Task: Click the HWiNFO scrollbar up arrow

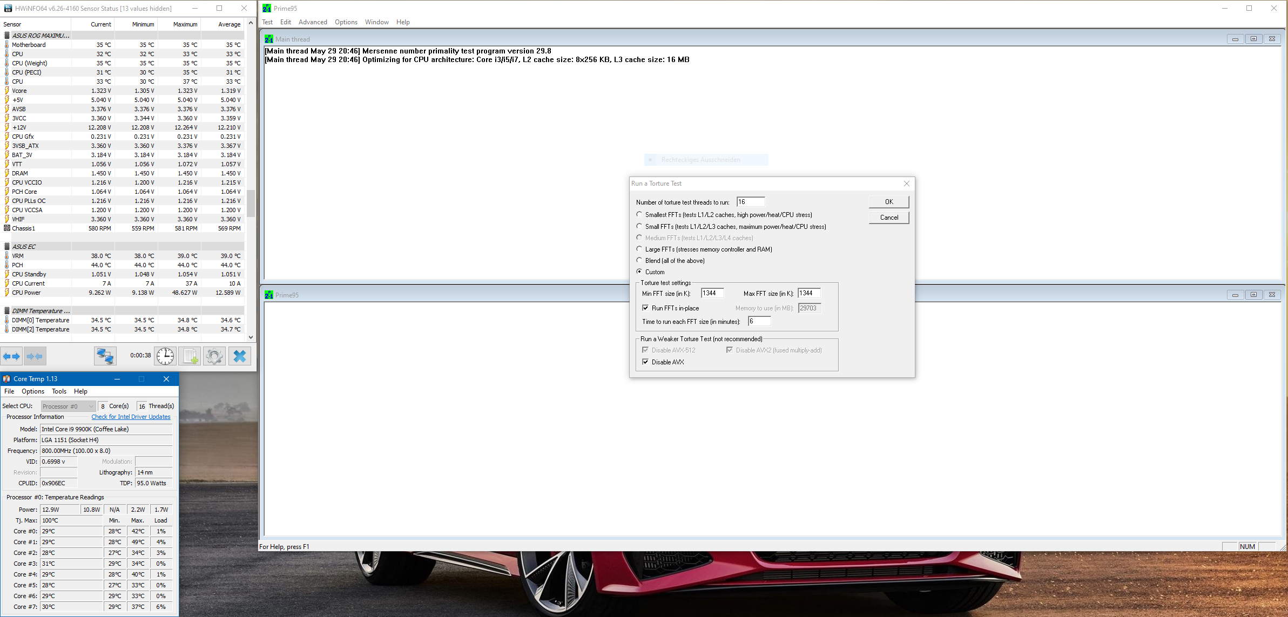Action: 251,23
